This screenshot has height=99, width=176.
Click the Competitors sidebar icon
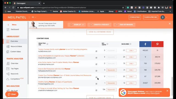click(x=8, y=79)
